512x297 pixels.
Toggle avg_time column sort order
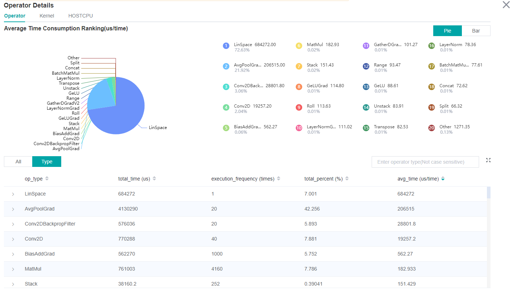[443, 179]
